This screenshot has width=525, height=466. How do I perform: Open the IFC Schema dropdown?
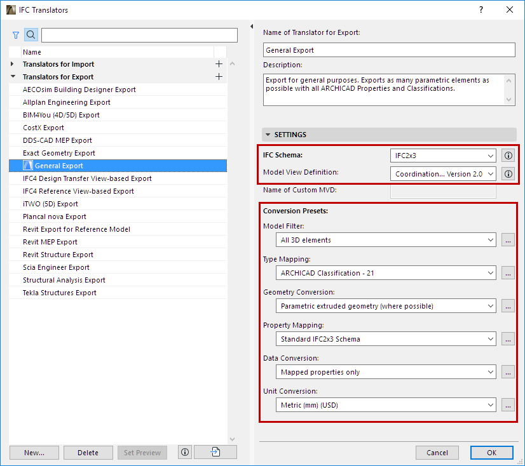[x=443, y=156]
